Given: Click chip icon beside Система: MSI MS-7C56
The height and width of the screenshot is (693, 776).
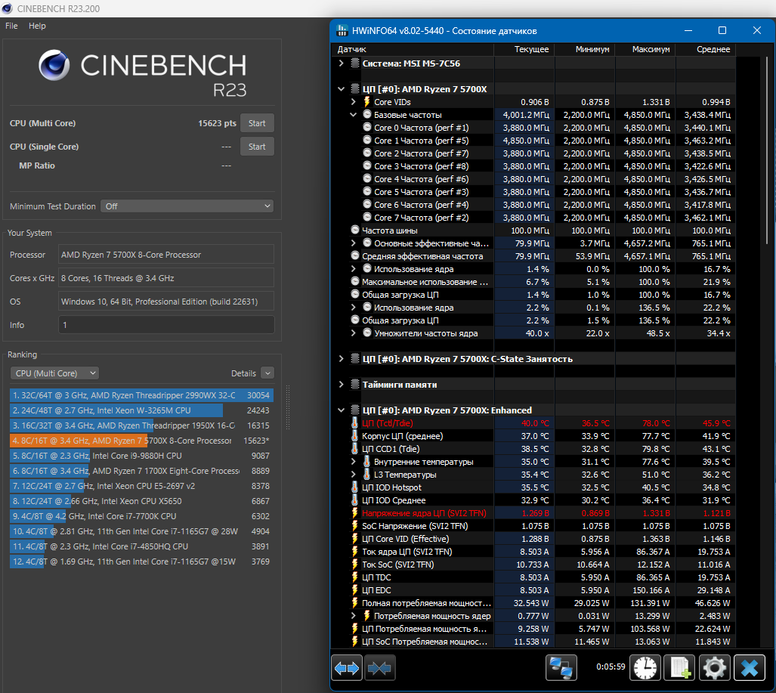Looking at the screenshot, I should tap(355, 63).
